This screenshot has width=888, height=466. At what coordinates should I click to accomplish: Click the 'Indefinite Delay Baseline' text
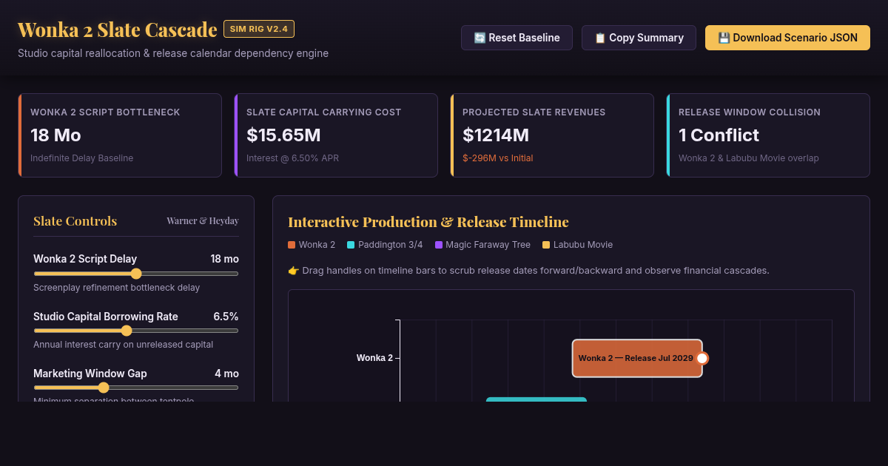click(x=82, y=158)
